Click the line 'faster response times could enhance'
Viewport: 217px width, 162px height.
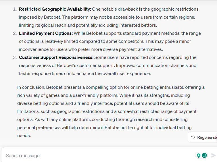[85, 73]
